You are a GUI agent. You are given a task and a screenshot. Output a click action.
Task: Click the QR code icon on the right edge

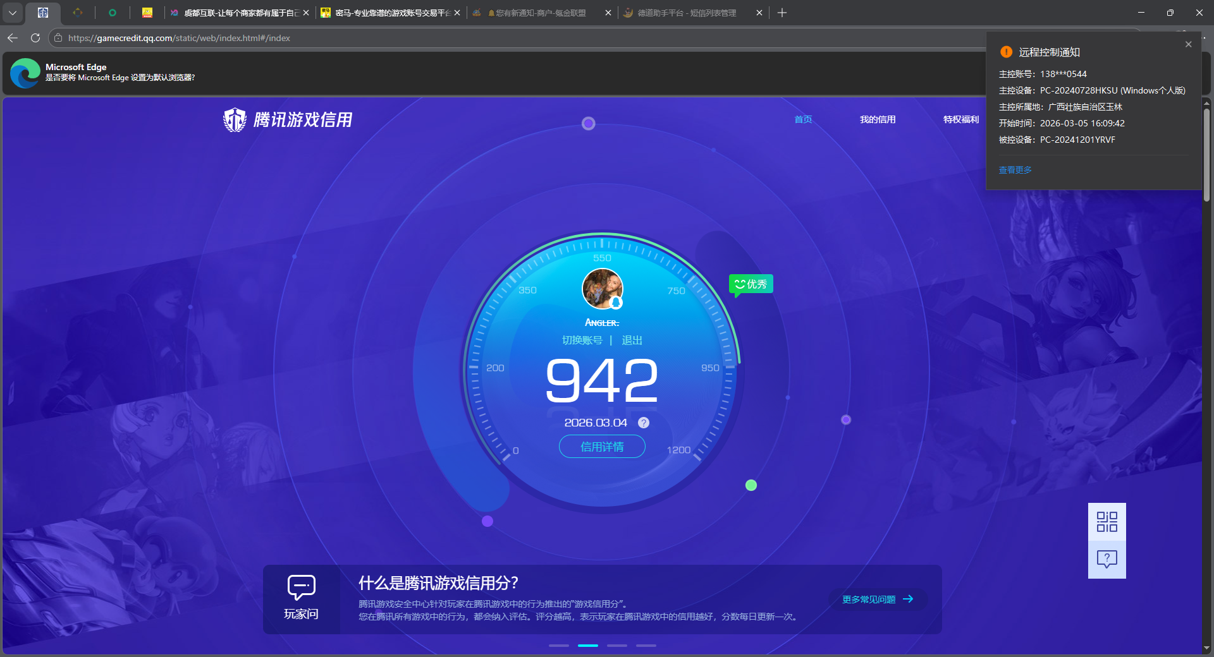[1107, 522]
